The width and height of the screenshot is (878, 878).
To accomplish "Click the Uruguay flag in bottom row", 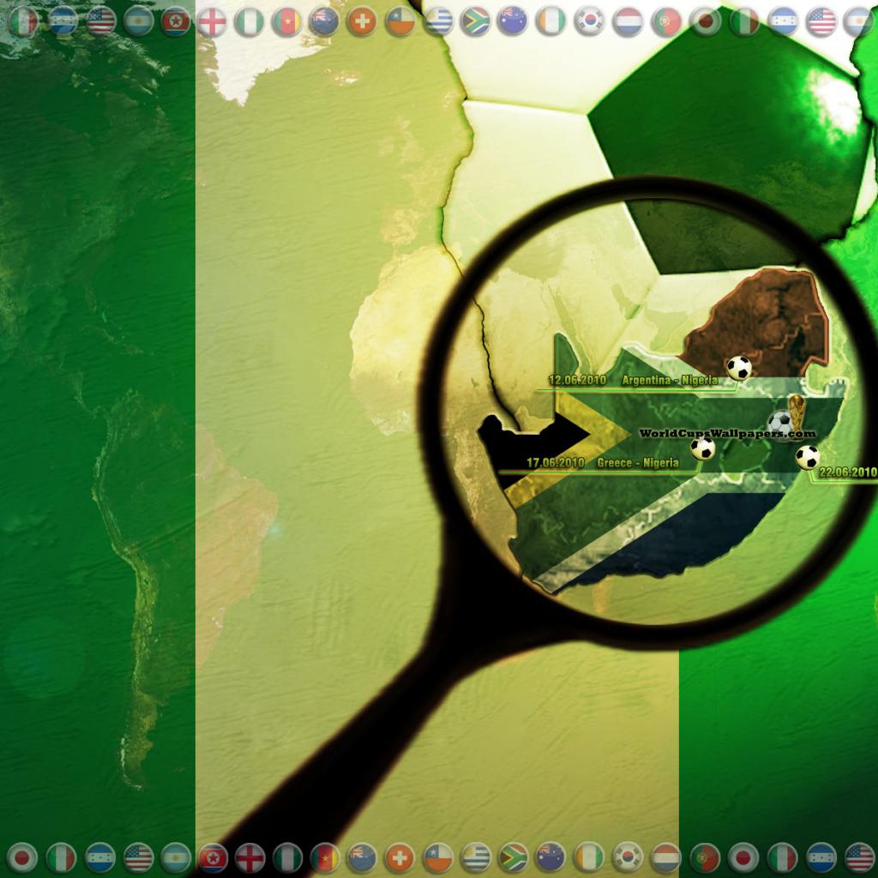I will pos(475,857).
